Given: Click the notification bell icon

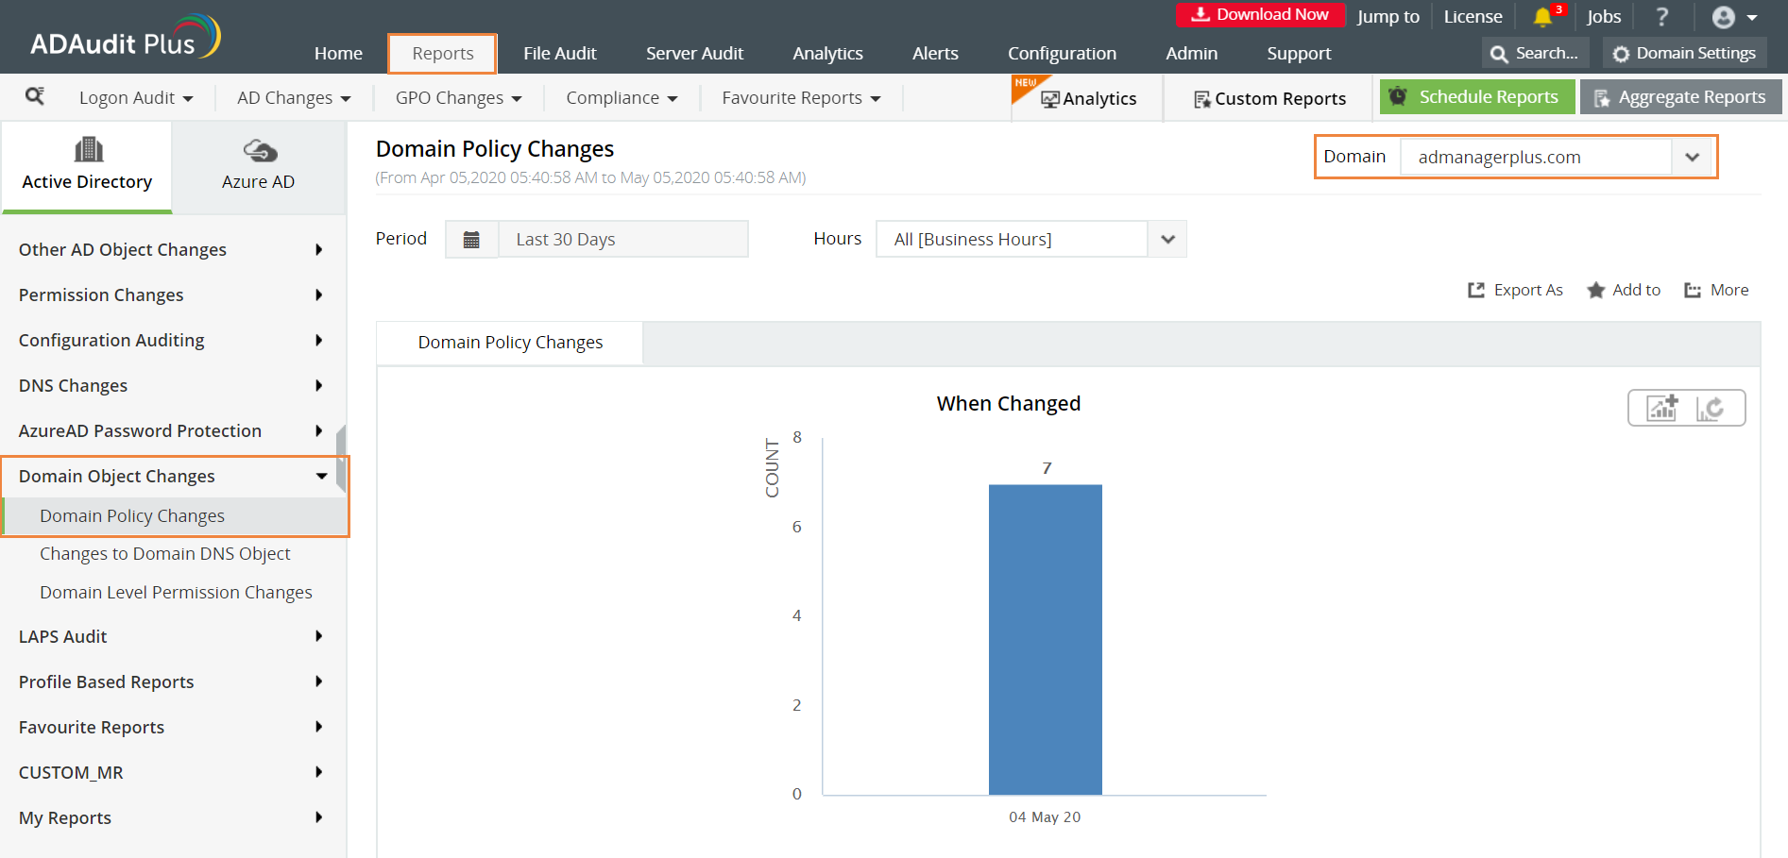Looking at the screenshot, I should click(1541, 17).
